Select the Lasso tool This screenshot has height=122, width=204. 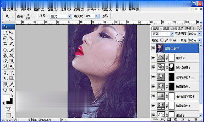[x=5, y=38]
